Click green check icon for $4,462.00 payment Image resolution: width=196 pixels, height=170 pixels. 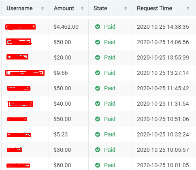click(98, 27)
